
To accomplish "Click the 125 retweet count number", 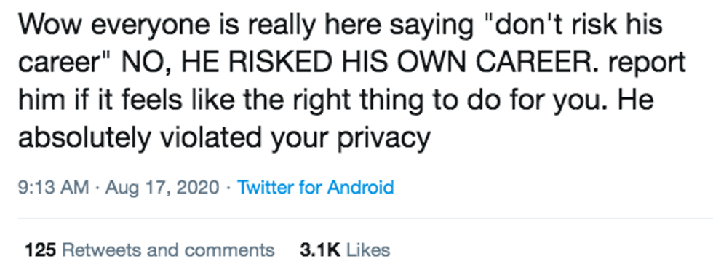I will pyautogui.click(x=41, y=250).
